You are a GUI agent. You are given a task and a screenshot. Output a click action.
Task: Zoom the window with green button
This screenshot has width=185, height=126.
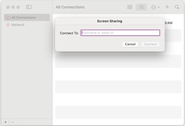18,7
